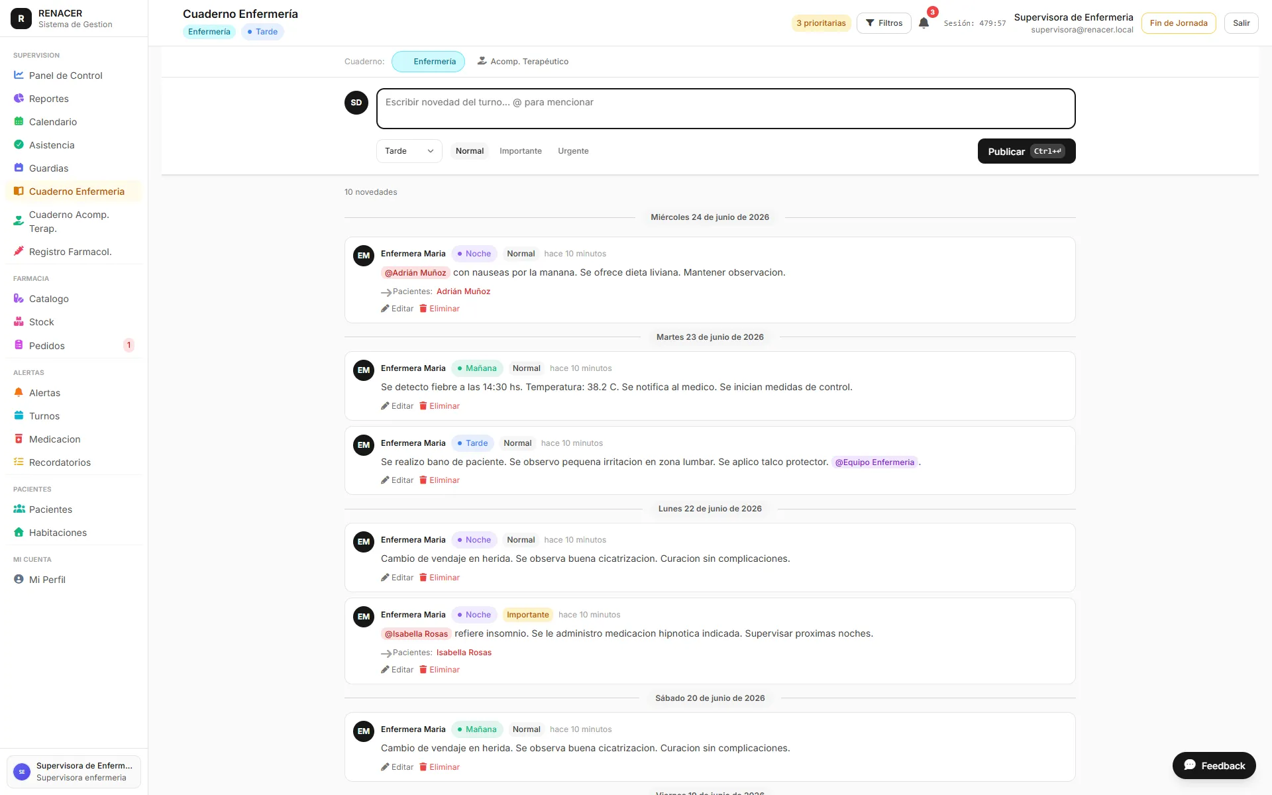Open Medicacion icon in sidebar
Screen dimensions: 1272x795
click(x=19, y=439)
